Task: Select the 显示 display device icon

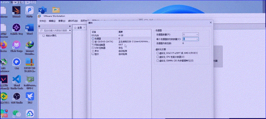Action: (x=93, y=54)
